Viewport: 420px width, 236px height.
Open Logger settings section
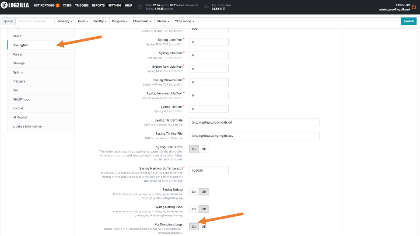(x=41, y=108)
